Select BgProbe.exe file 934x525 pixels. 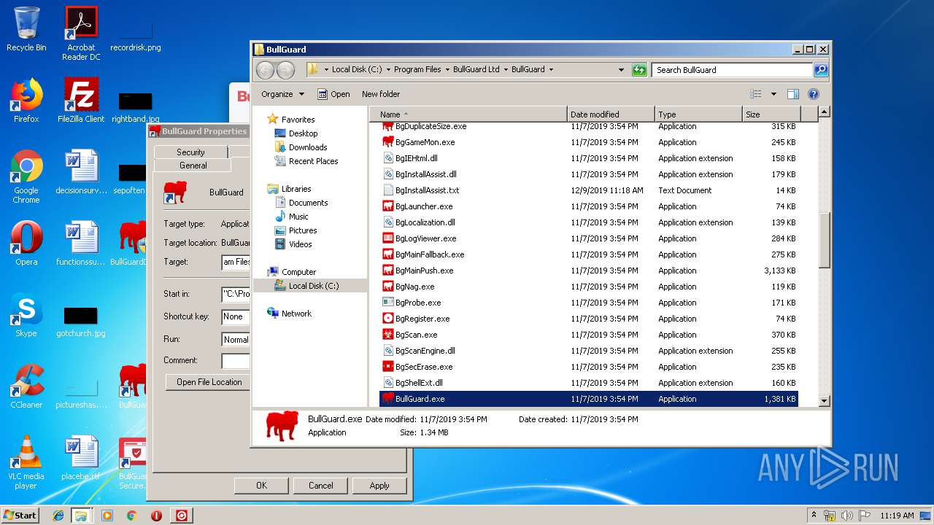417,303
